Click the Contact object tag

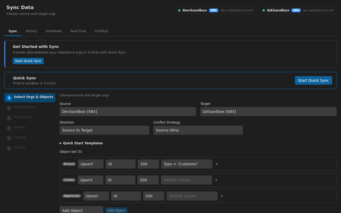[x=69, y=180]
